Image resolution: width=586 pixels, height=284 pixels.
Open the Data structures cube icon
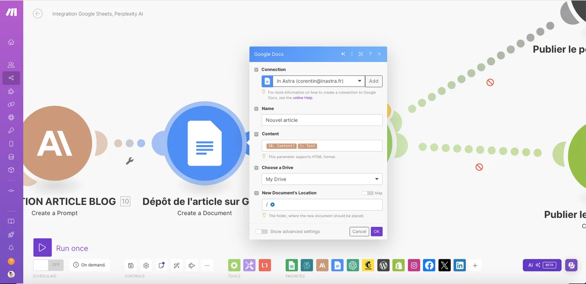tap(11, 170)
